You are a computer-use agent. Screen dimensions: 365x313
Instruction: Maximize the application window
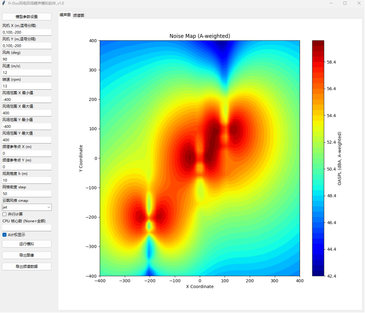(x=345, y=3)
